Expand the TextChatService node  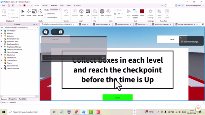(x=2, y=68)
